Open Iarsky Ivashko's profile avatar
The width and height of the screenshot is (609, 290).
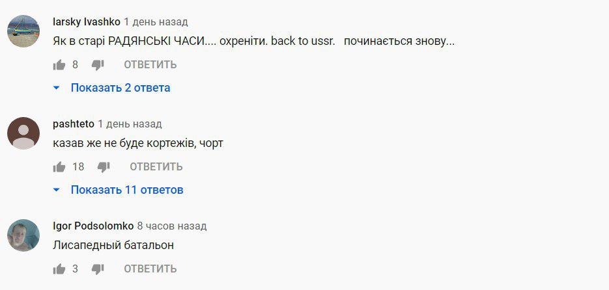pyautogui.click(x=23, y=31)
